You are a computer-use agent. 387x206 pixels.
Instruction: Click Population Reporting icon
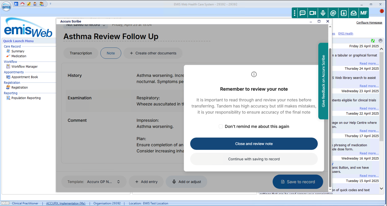click(x=8, y=98)
